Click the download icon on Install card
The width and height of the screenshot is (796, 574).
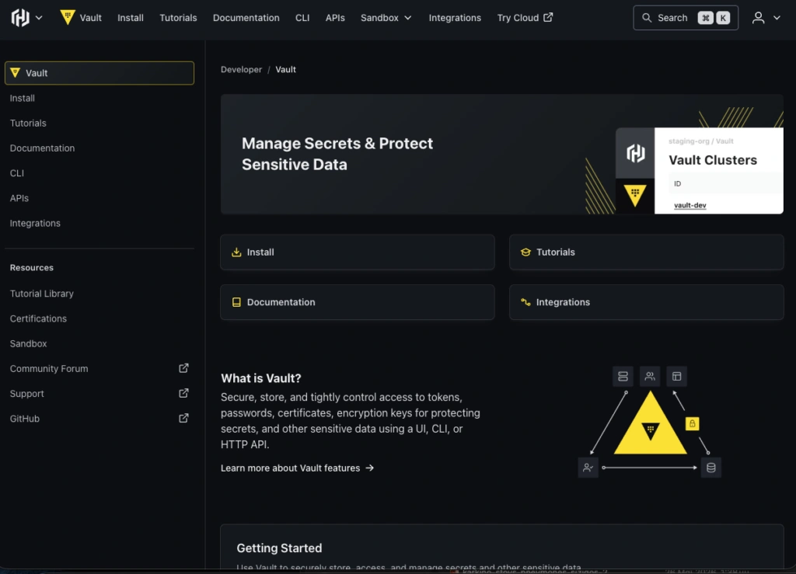coord(236,252)
